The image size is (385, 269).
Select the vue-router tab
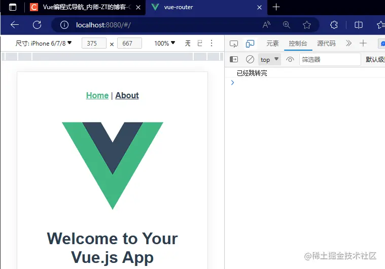[x=206, y=7]
